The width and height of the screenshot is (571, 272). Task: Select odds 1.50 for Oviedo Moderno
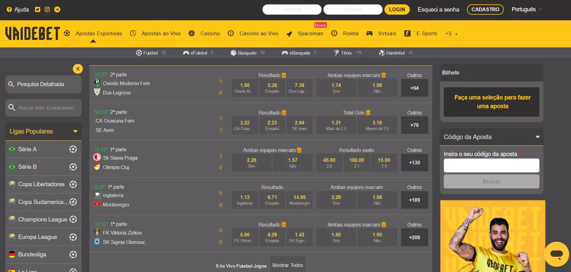tap(245, 88)
